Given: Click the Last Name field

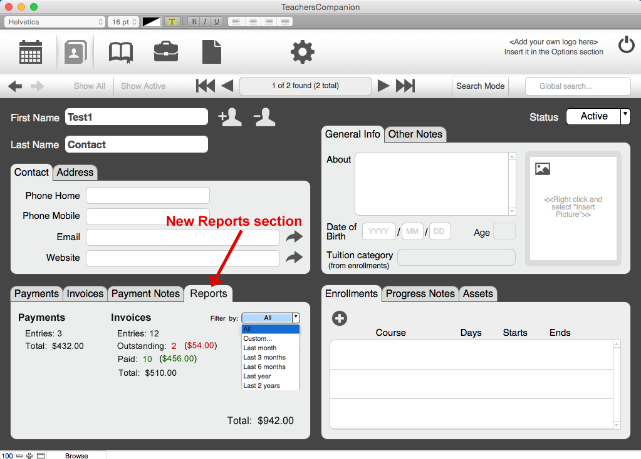Looking at the screenshot, I should (137, 144).
